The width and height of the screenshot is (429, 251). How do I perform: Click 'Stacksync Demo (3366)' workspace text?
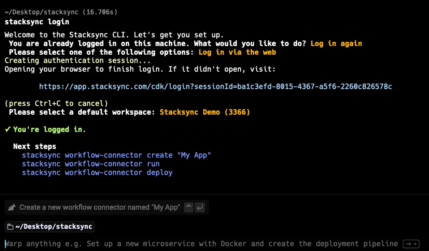point(205,112)
